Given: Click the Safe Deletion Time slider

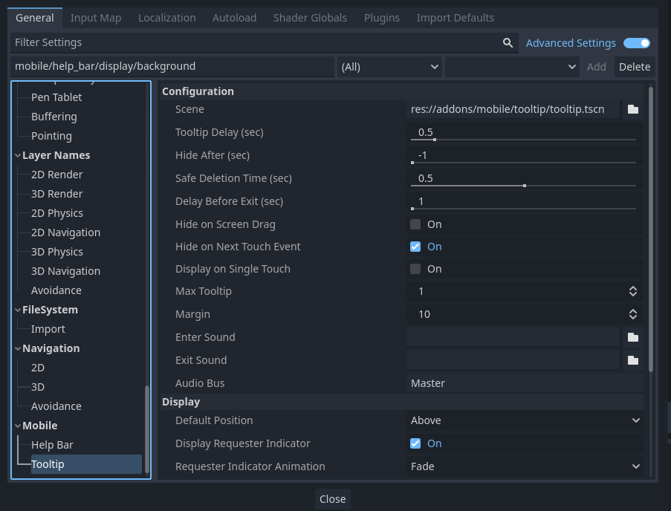Looking at the screenshot, I should coord(523,186).
